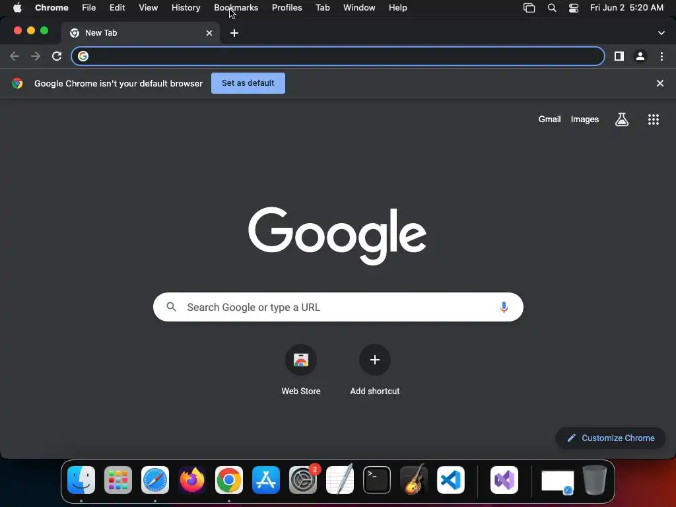Open TextEdit from the Dock
The width and height of the screenshot is (676, 507).
pos(340,480)
